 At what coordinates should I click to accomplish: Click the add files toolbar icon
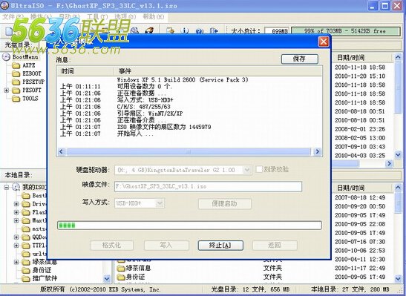click(x=170, y=31)
